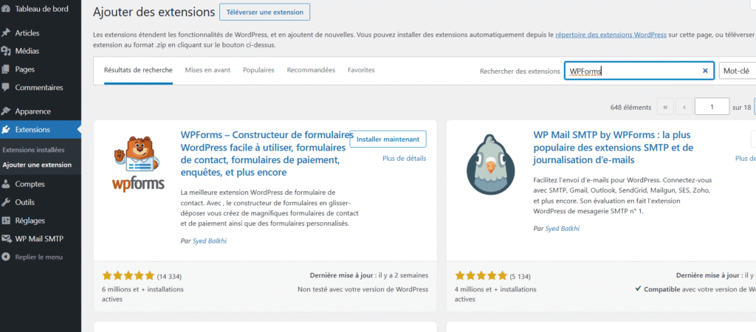Switch to Populaires tab
This screenshot has height=332, width=756.
click(x=258, y=70)
